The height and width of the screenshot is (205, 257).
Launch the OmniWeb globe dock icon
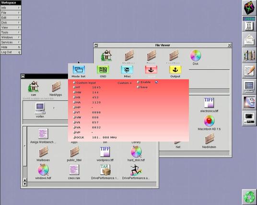[249, 102]
